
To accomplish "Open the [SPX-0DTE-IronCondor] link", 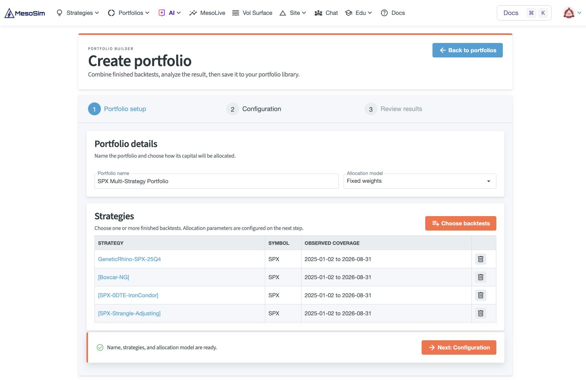I will pyautogui.click(x=128, y=295).
